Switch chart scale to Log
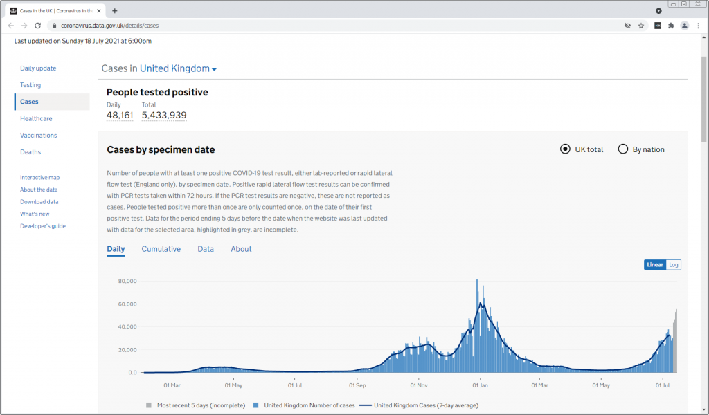Viewport: 709px width, 415px height. click(x=674, y=265)
